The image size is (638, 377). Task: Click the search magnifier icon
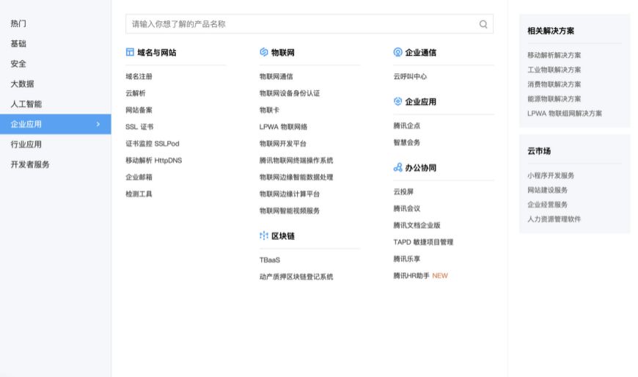pos(483,24)
